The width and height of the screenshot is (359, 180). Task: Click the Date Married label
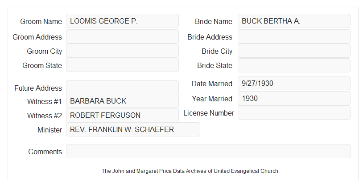point(212,84)
